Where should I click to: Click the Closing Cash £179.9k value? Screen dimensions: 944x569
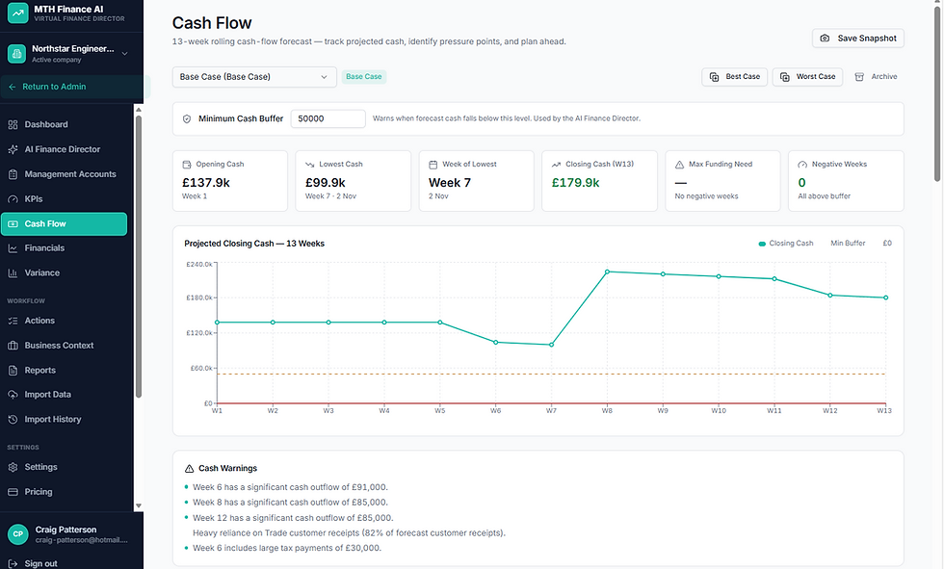[576, 183]
